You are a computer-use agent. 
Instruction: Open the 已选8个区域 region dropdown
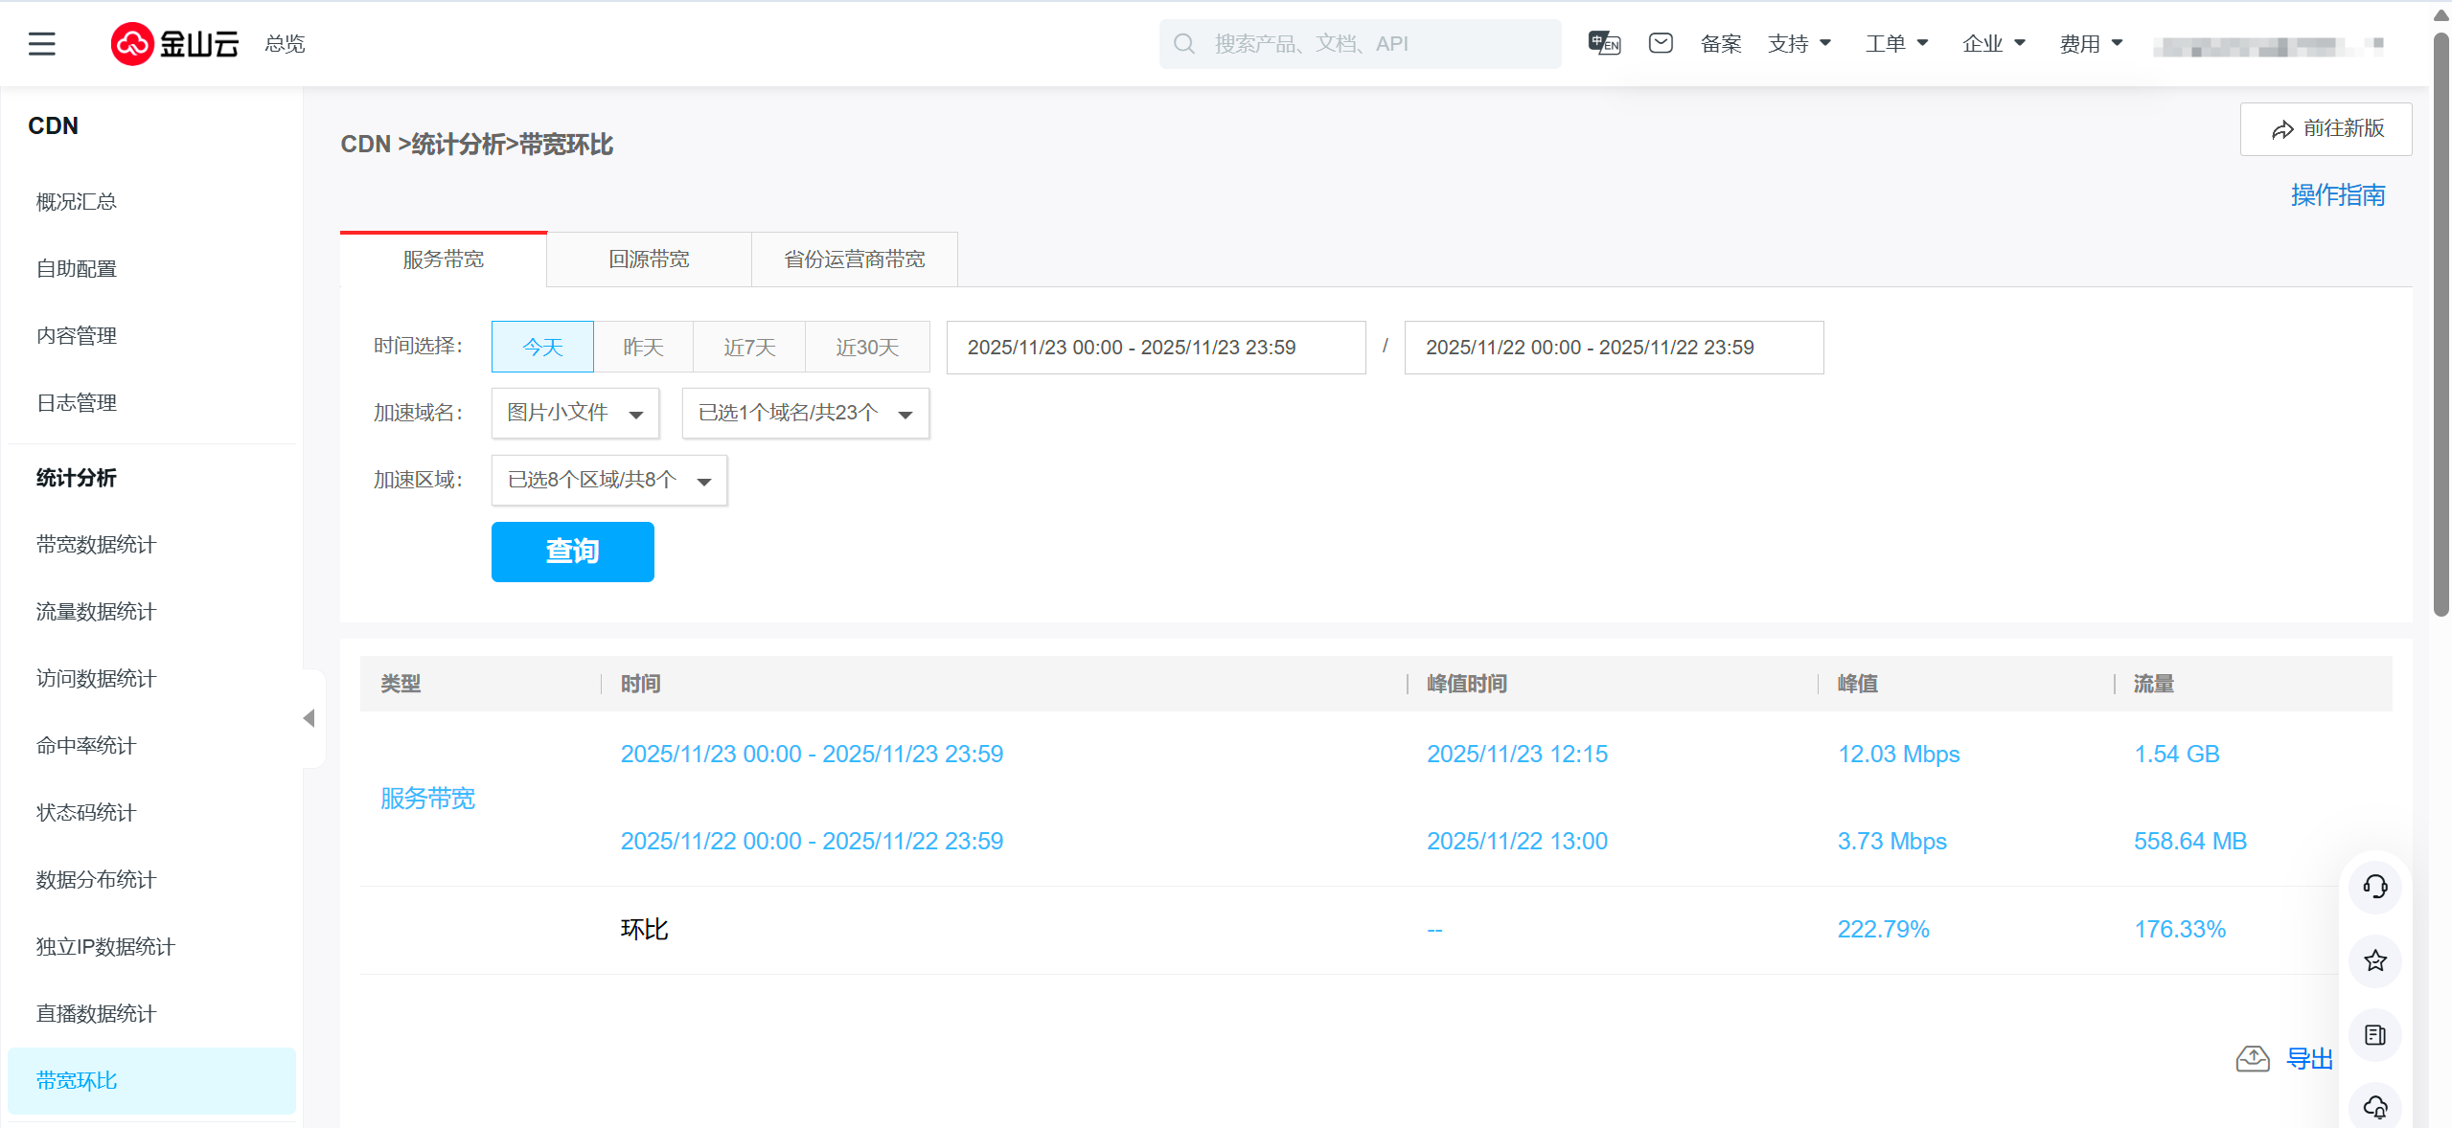[608, 481]
